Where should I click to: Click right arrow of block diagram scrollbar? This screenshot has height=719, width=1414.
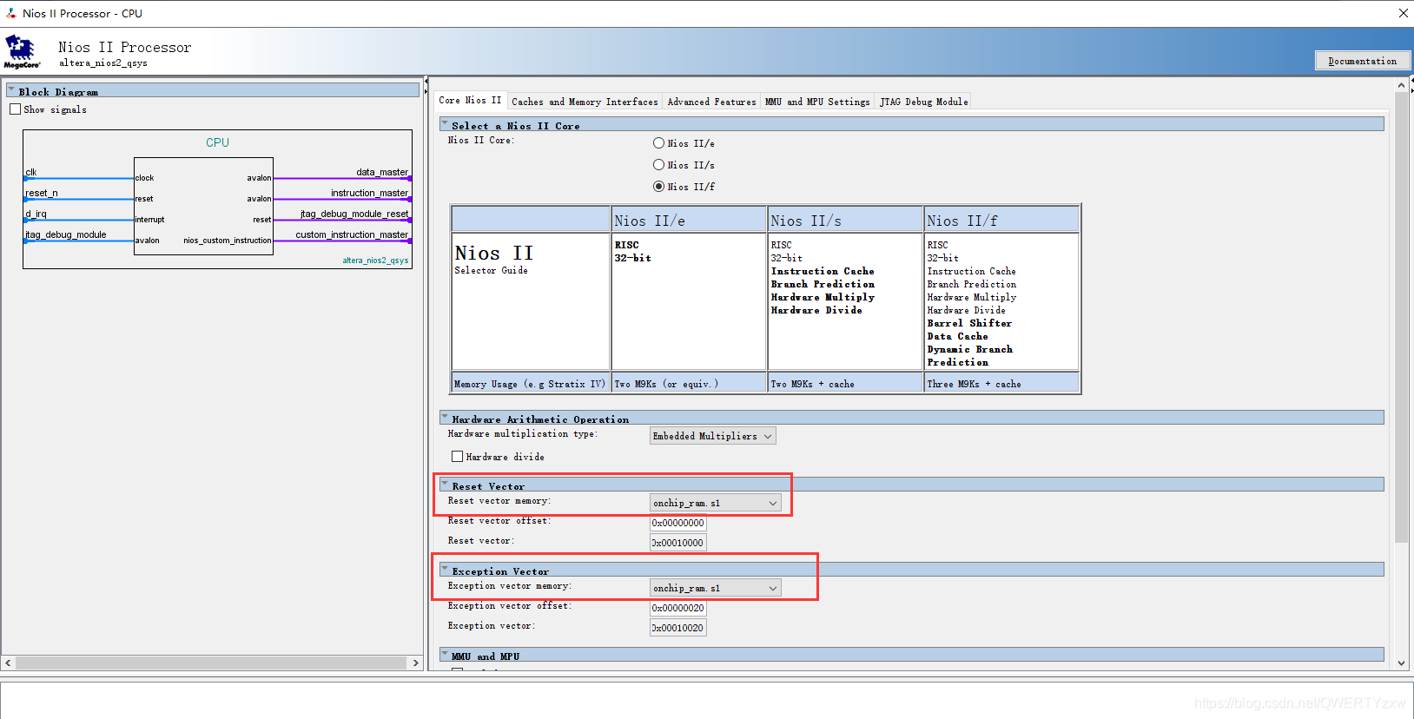[416, 663]
